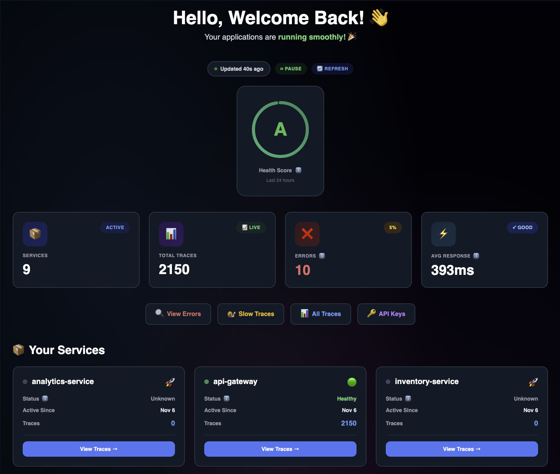Screen dimensions: 560x474
Task: Click the green health indicator on api-gateway
Action: 352,382
